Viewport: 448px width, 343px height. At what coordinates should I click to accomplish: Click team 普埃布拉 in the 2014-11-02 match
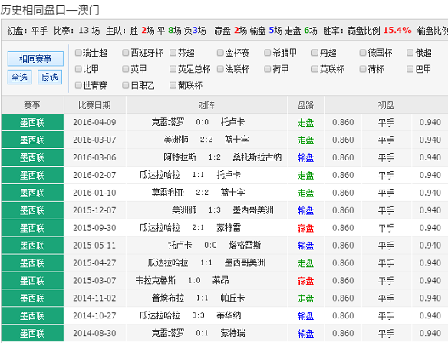pyautogui.click(x=168, y=298)
